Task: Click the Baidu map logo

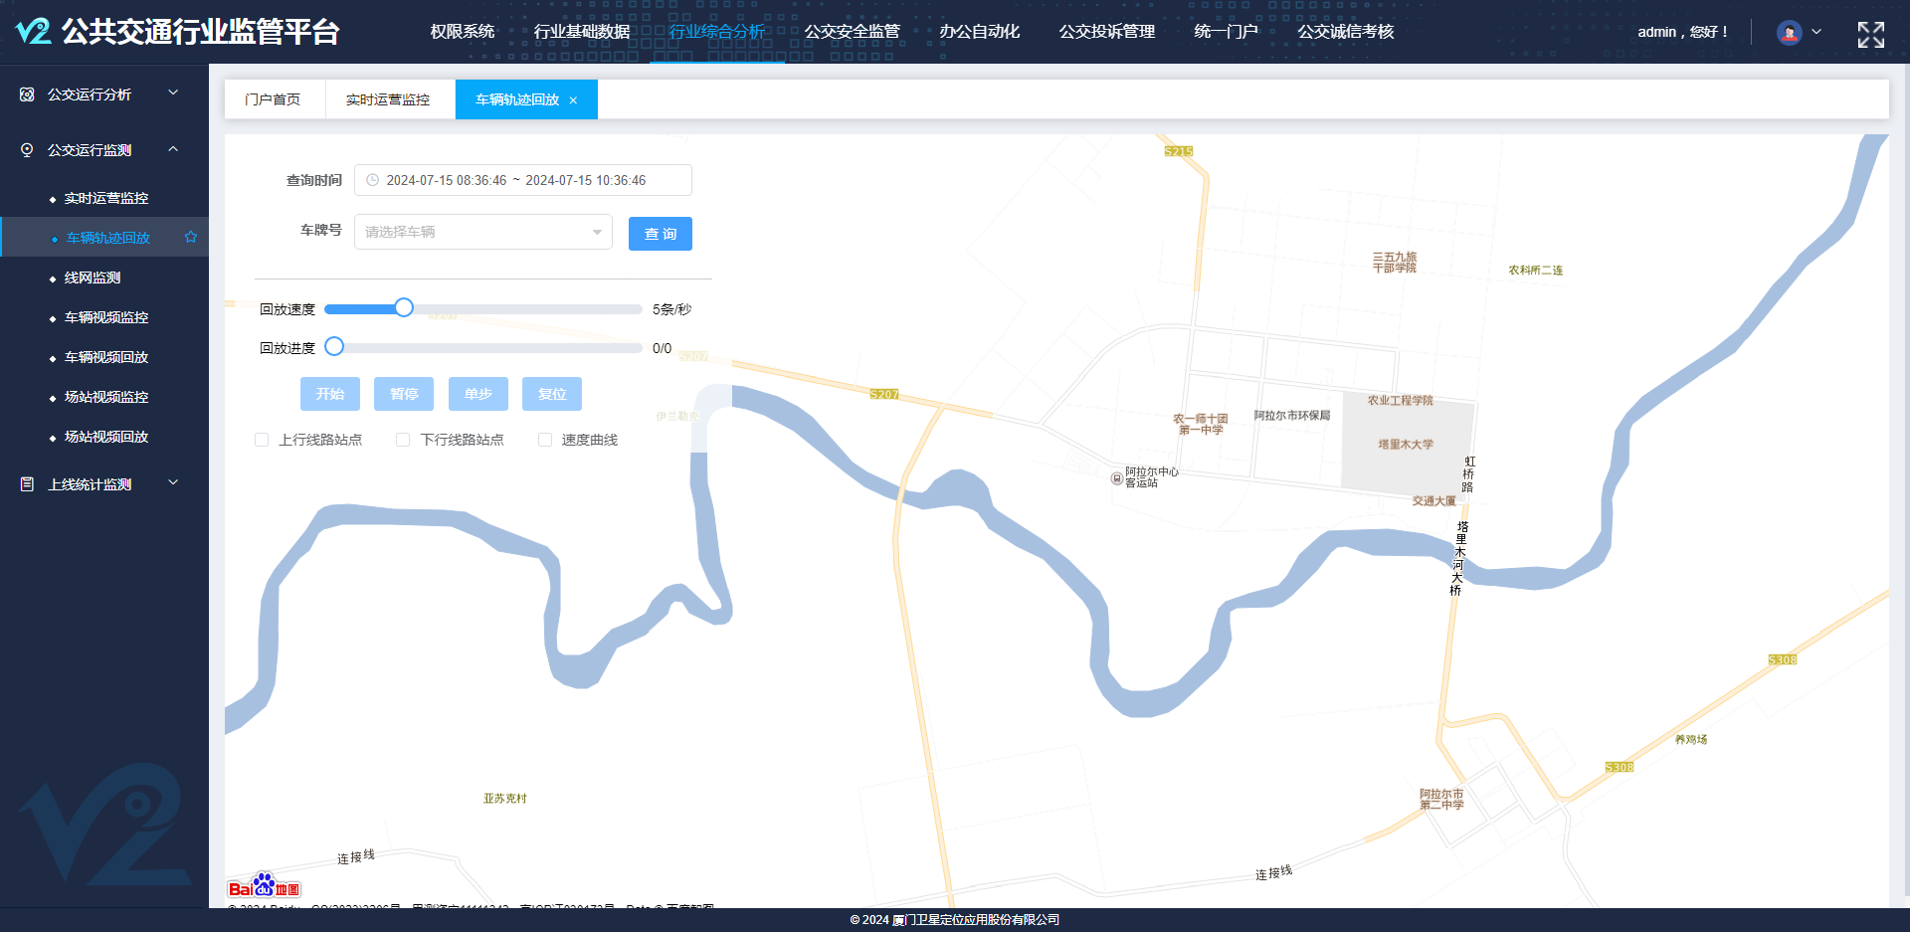Action: [x=264, y=886]
